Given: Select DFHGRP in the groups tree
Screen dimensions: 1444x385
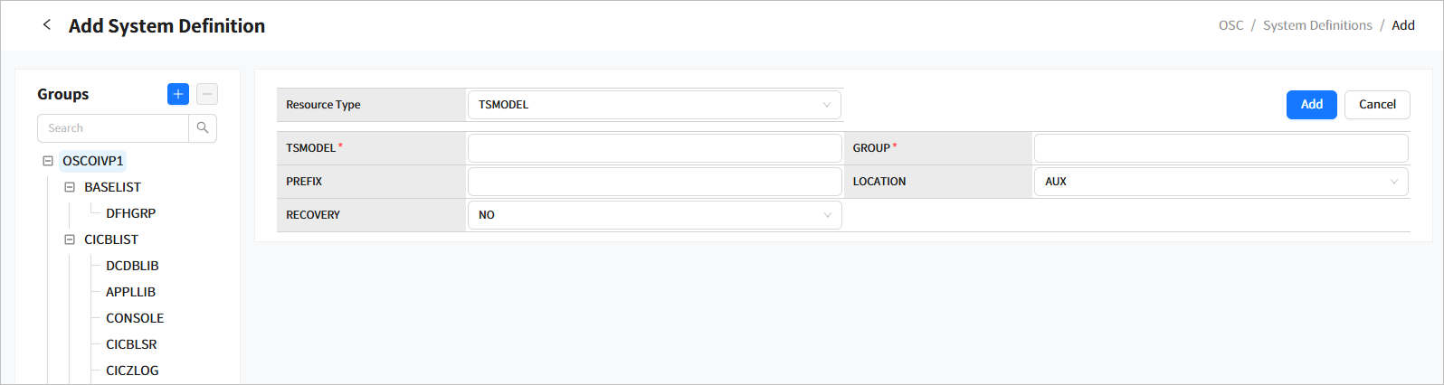Looking at the screenshot, I should pos(131,213).
